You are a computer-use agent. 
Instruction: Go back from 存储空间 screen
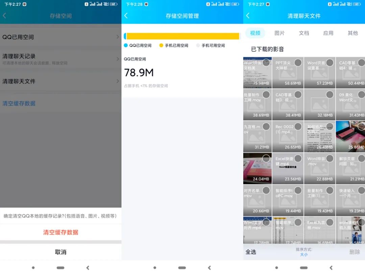tap(4, 16)
